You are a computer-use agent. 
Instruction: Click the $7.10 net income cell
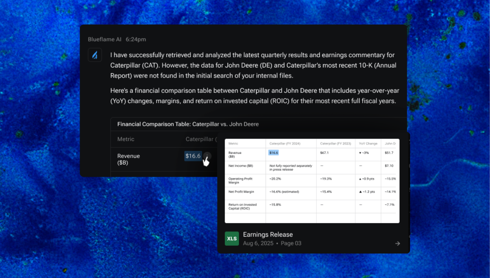(x=389, y=166)
